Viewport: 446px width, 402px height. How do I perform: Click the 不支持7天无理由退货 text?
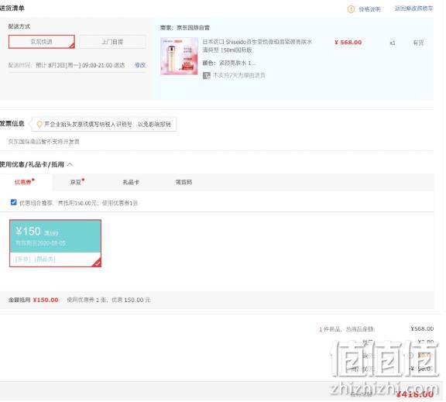(x=239, y=75)
